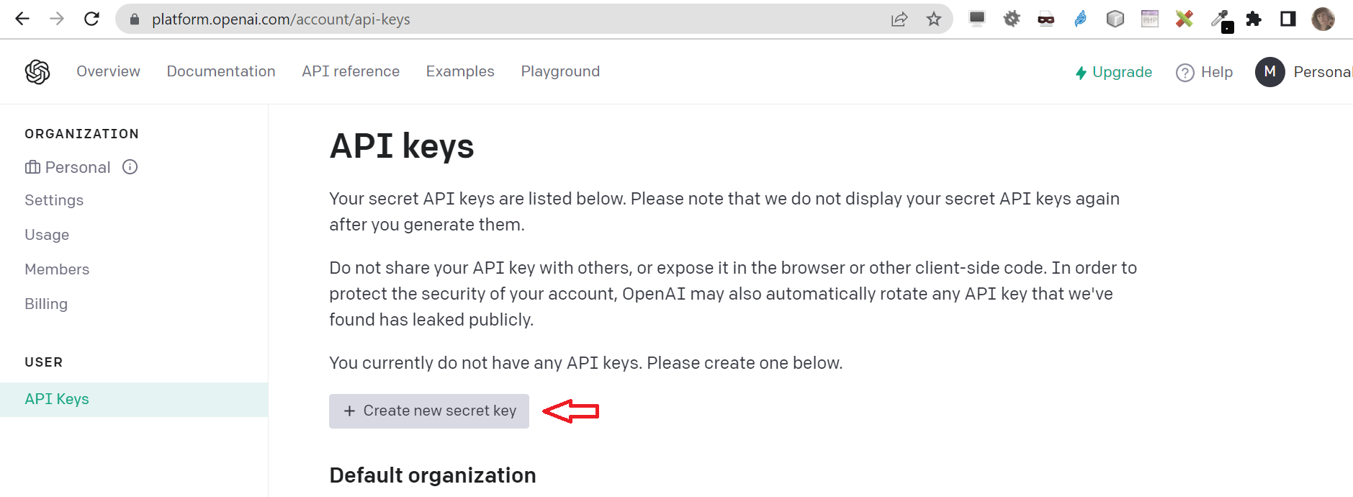The width and height of the screenshot is (1353, 497).
Task: Bookmark this page with the star icon
Action: (x=934, y=19)
